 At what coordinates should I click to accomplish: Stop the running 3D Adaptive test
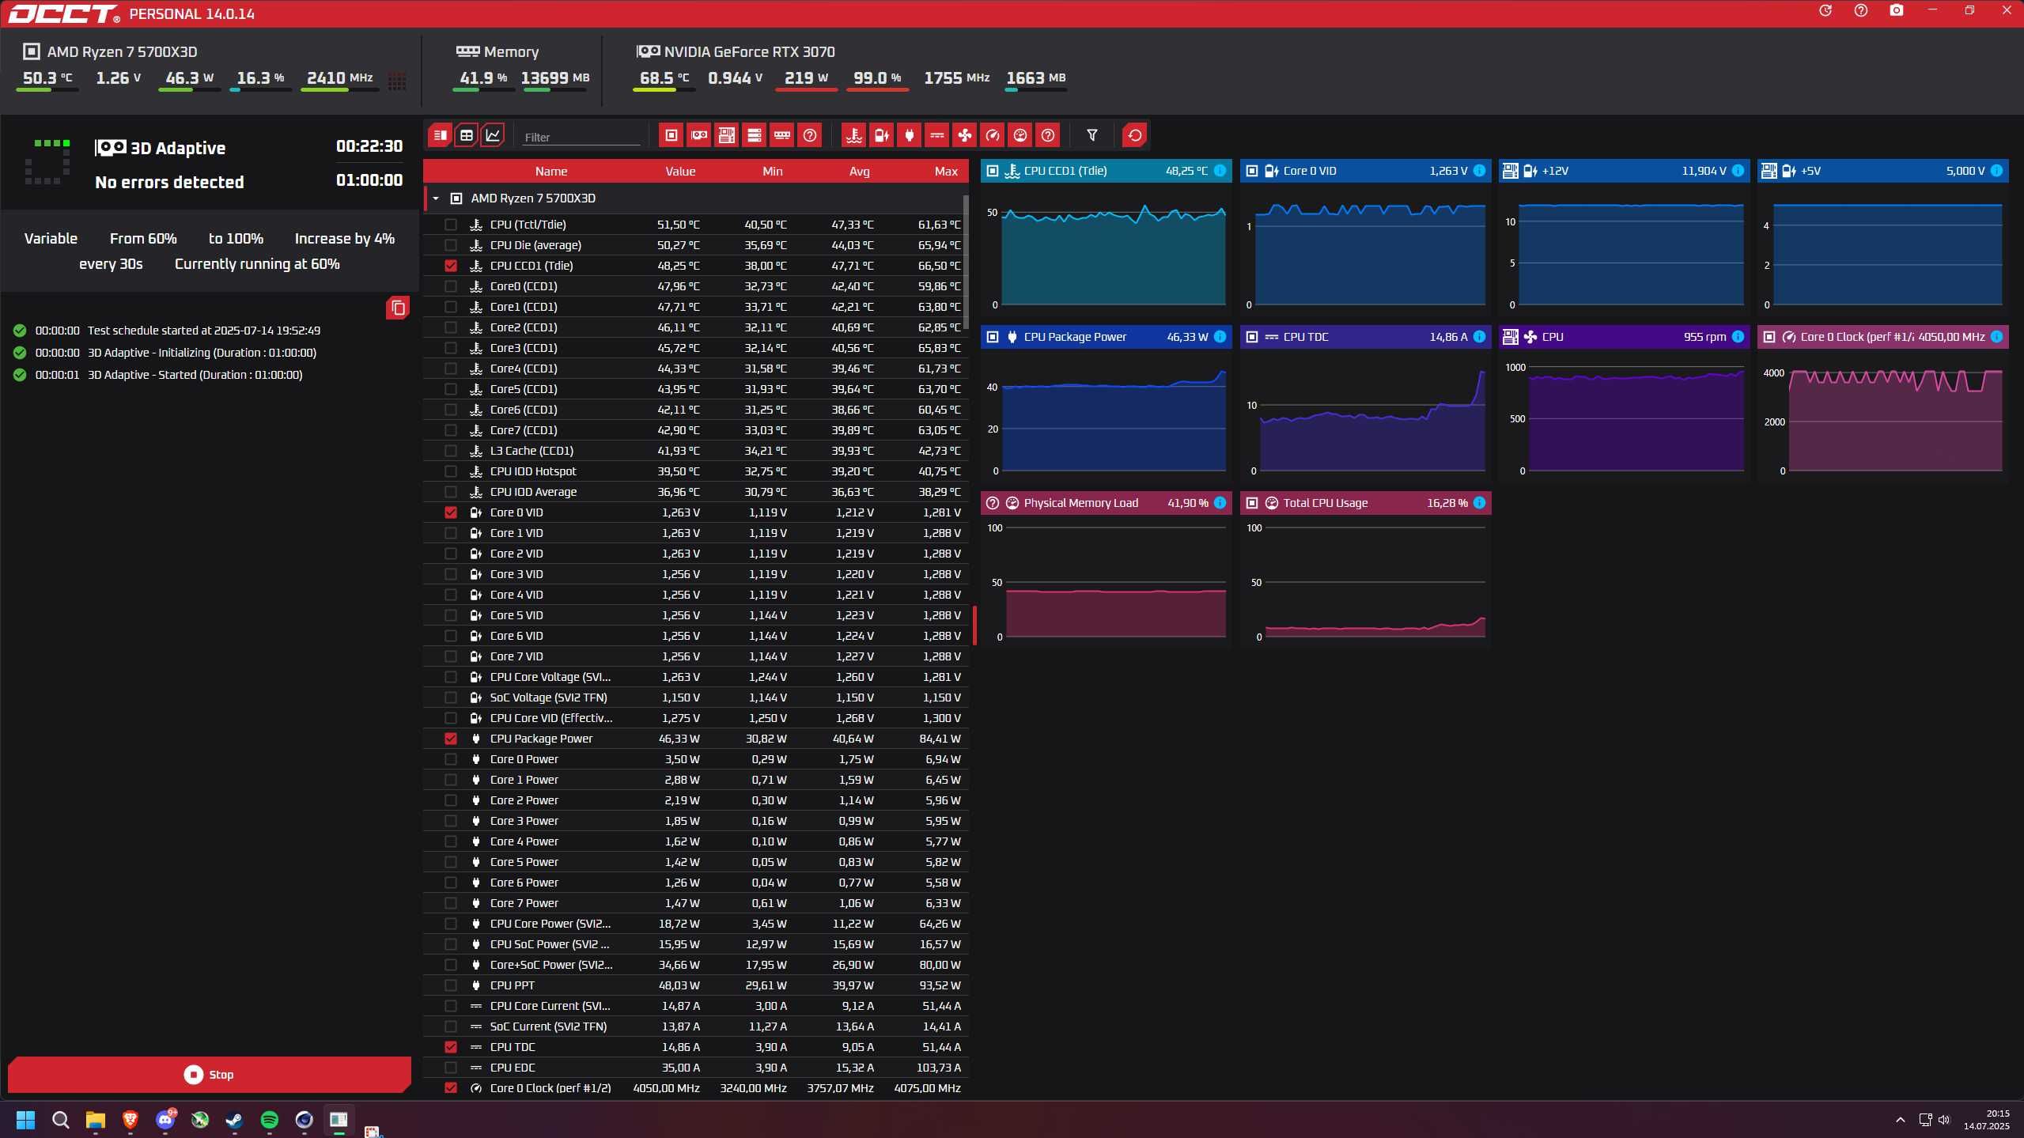tap(210, 1075)
